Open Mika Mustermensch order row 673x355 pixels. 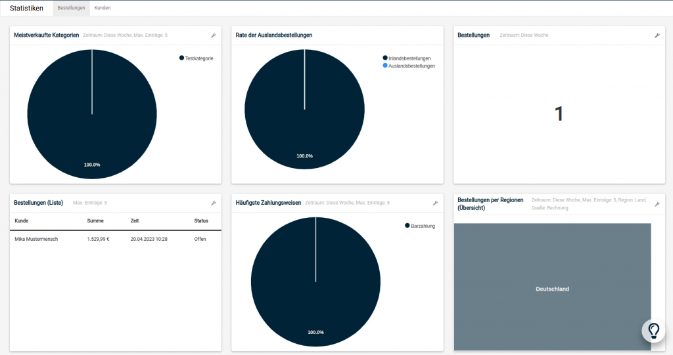click(x=37, y=240)
